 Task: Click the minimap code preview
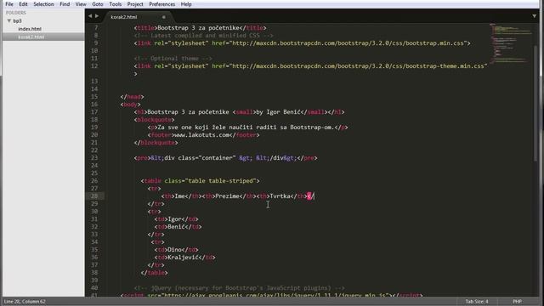(x=510, y=43)
